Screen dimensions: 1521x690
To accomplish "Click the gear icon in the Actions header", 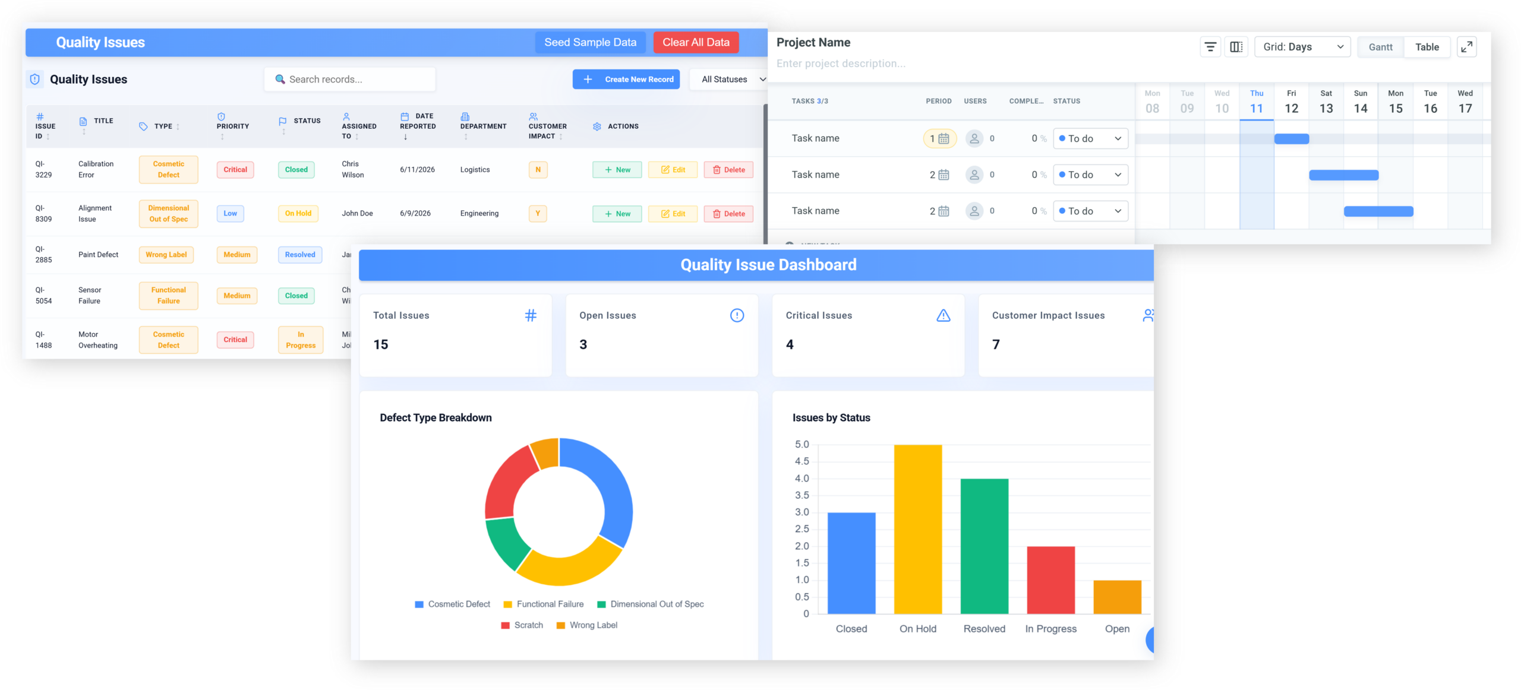I will (597, 126).
